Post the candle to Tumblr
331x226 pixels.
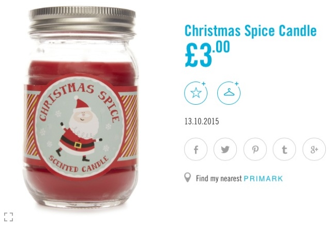[284, 149]
